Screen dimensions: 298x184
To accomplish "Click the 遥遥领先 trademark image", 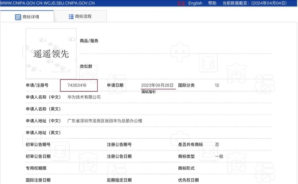I will tap(51, 54).
